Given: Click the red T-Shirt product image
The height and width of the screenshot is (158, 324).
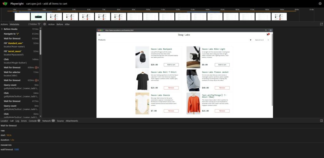Looking at the screenshot, I should (x=193, y=103).
